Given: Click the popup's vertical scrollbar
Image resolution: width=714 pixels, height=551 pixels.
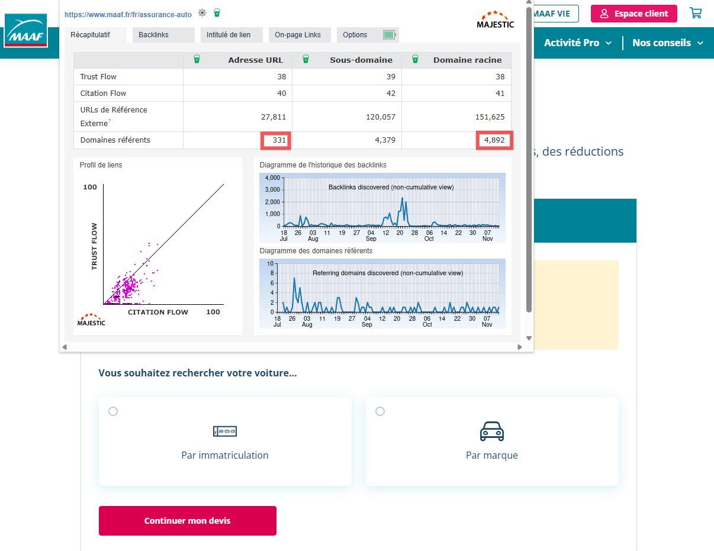Looking at the screenshot, I should pos(529,160).
